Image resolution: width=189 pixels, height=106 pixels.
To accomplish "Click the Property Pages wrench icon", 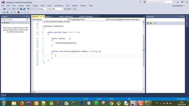I will point(155,23).
